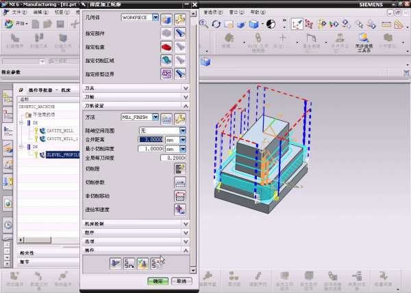
Task: Open the non-cutting moves (非切削移动) dialog
Action: pos(181,195)
